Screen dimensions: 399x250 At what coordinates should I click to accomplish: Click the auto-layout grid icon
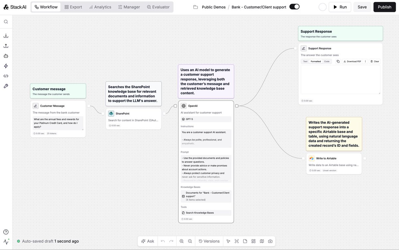coord(253,241)
